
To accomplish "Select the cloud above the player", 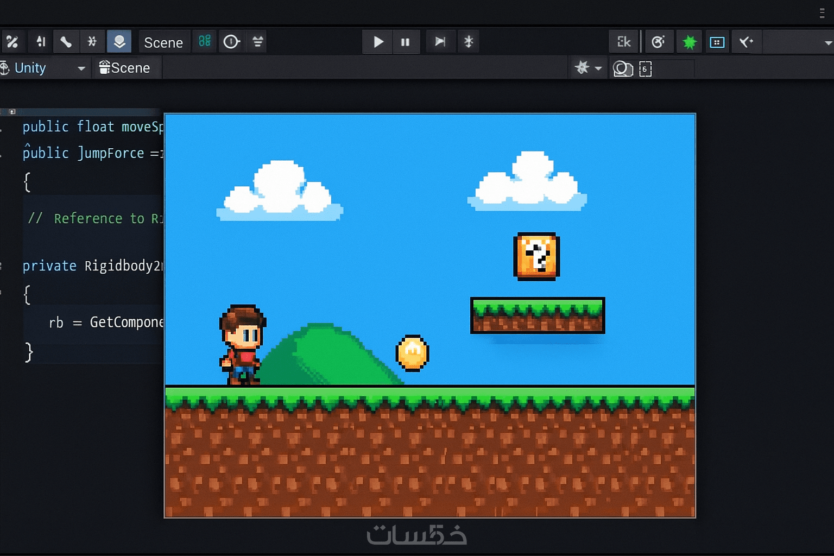I will (280, 190).
